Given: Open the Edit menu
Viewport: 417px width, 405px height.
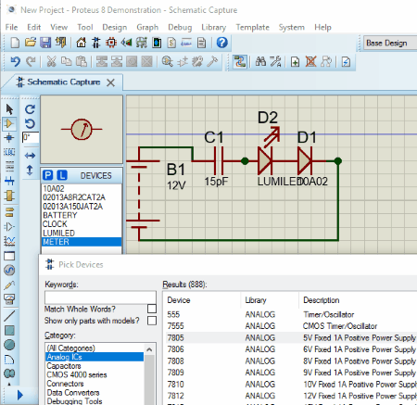Looking at the screenshot, I should pyautogui.click(x=34, y=27).
